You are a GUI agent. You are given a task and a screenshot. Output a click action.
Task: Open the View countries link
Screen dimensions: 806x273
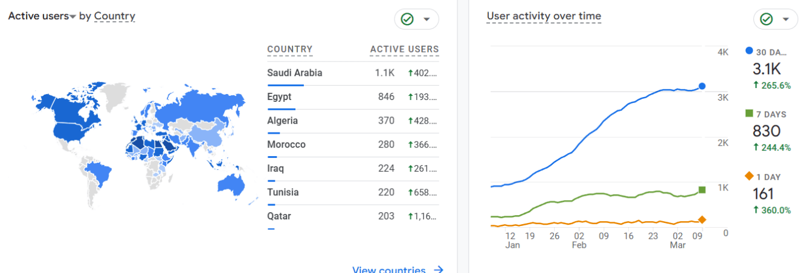389,269
